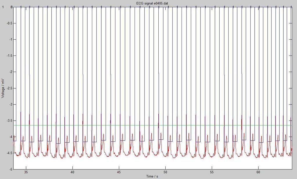Viewport: 297px width, 179px height.
Task: Click x-axis tick label 45
Action: 119,172
